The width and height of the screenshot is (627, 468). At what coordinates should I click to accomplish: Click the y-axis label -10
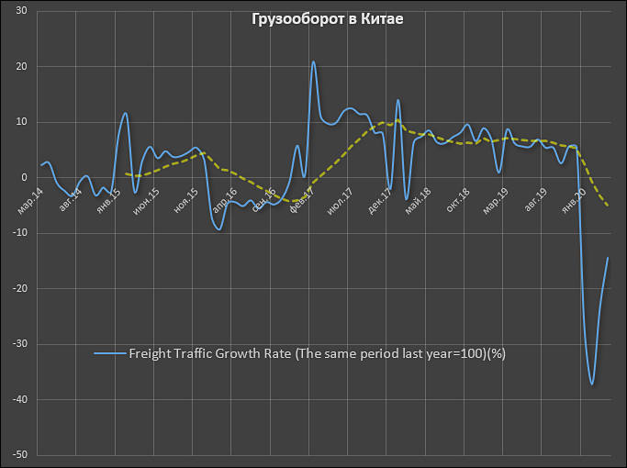[20, 232]
